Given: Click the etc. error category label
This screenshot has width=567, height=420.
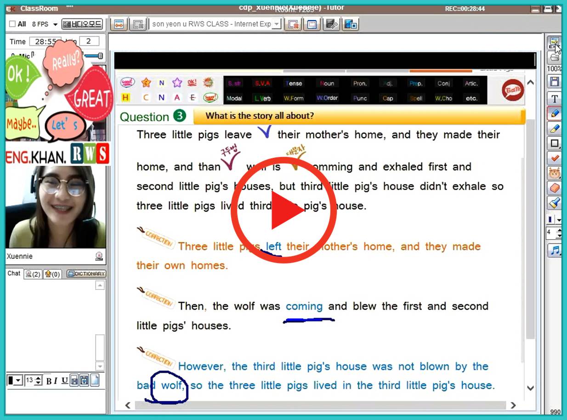Looking at the screenshot, I should [471, 98].
